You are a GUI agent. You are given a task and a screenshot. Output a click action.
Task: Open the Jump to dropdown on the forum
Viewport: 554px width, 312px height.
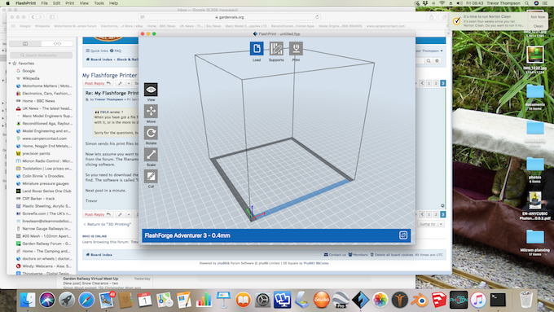[431, 224]
